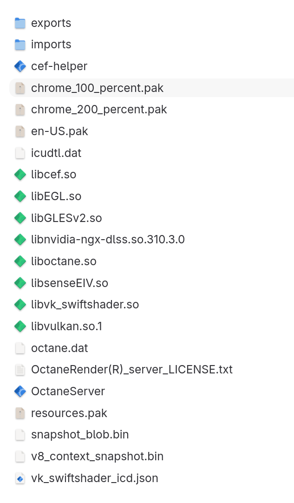
Task: Select the snapshot_blob.bin file
Action: pyautogui.click(x=80, y=435)
